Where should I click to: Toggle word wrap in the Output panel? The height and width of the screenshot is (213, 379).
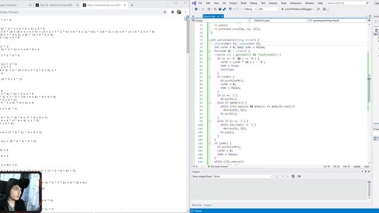click(299, 176)
